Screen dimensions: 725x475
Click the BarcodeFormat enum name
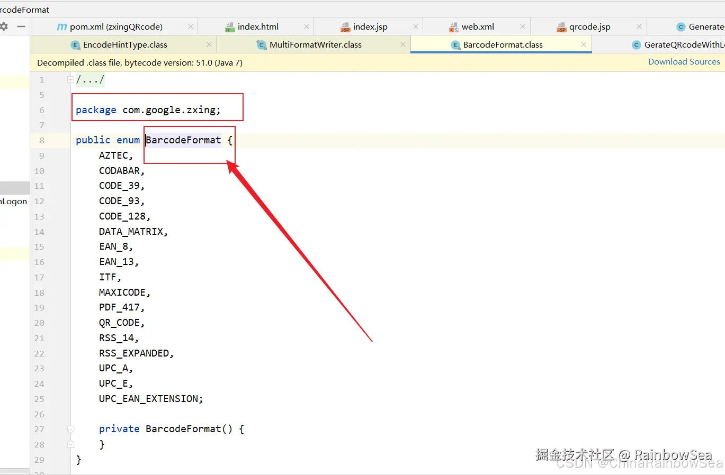(x=183, y=140)
